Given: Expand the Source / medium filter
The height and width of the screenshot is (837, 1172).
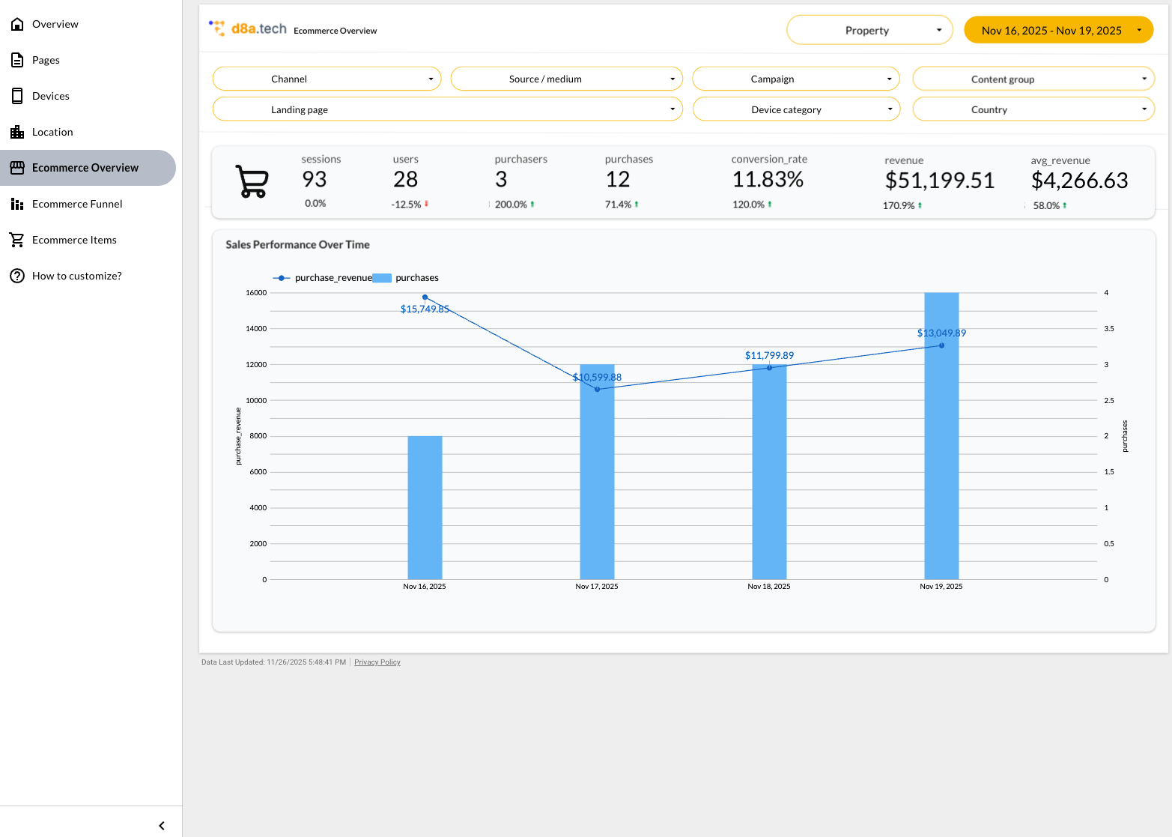Looking at the screenshot, I should (x=566, y=79).
